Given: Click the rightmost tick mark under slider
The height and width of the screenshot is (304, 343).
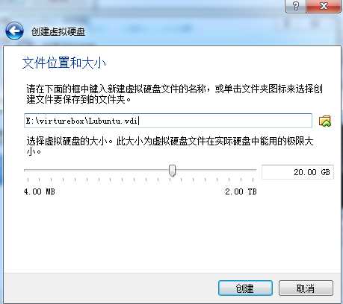Looking at the screenshot, I should click(x=253, y=180).
